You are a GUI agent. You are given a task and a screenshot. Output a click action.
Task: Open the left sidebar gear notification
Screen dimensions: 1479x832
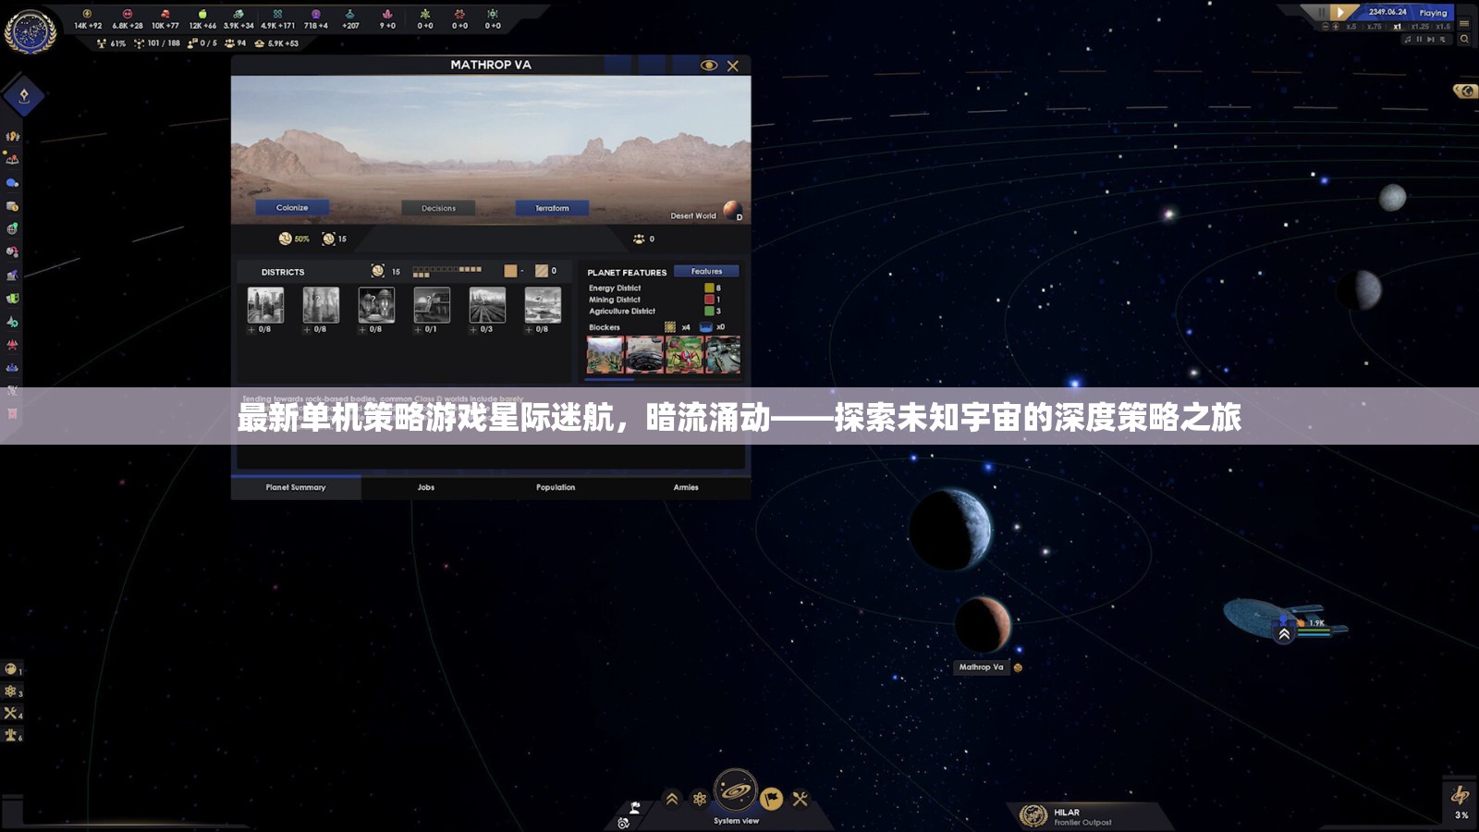[x=11, y=691]
